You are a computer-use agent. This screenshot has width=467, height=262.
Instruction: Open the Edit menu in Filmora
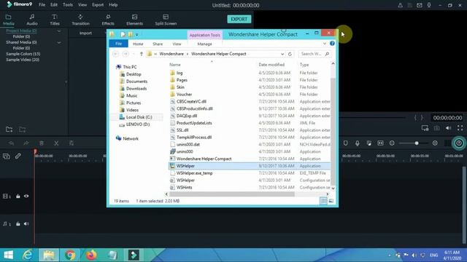(54, 5)
